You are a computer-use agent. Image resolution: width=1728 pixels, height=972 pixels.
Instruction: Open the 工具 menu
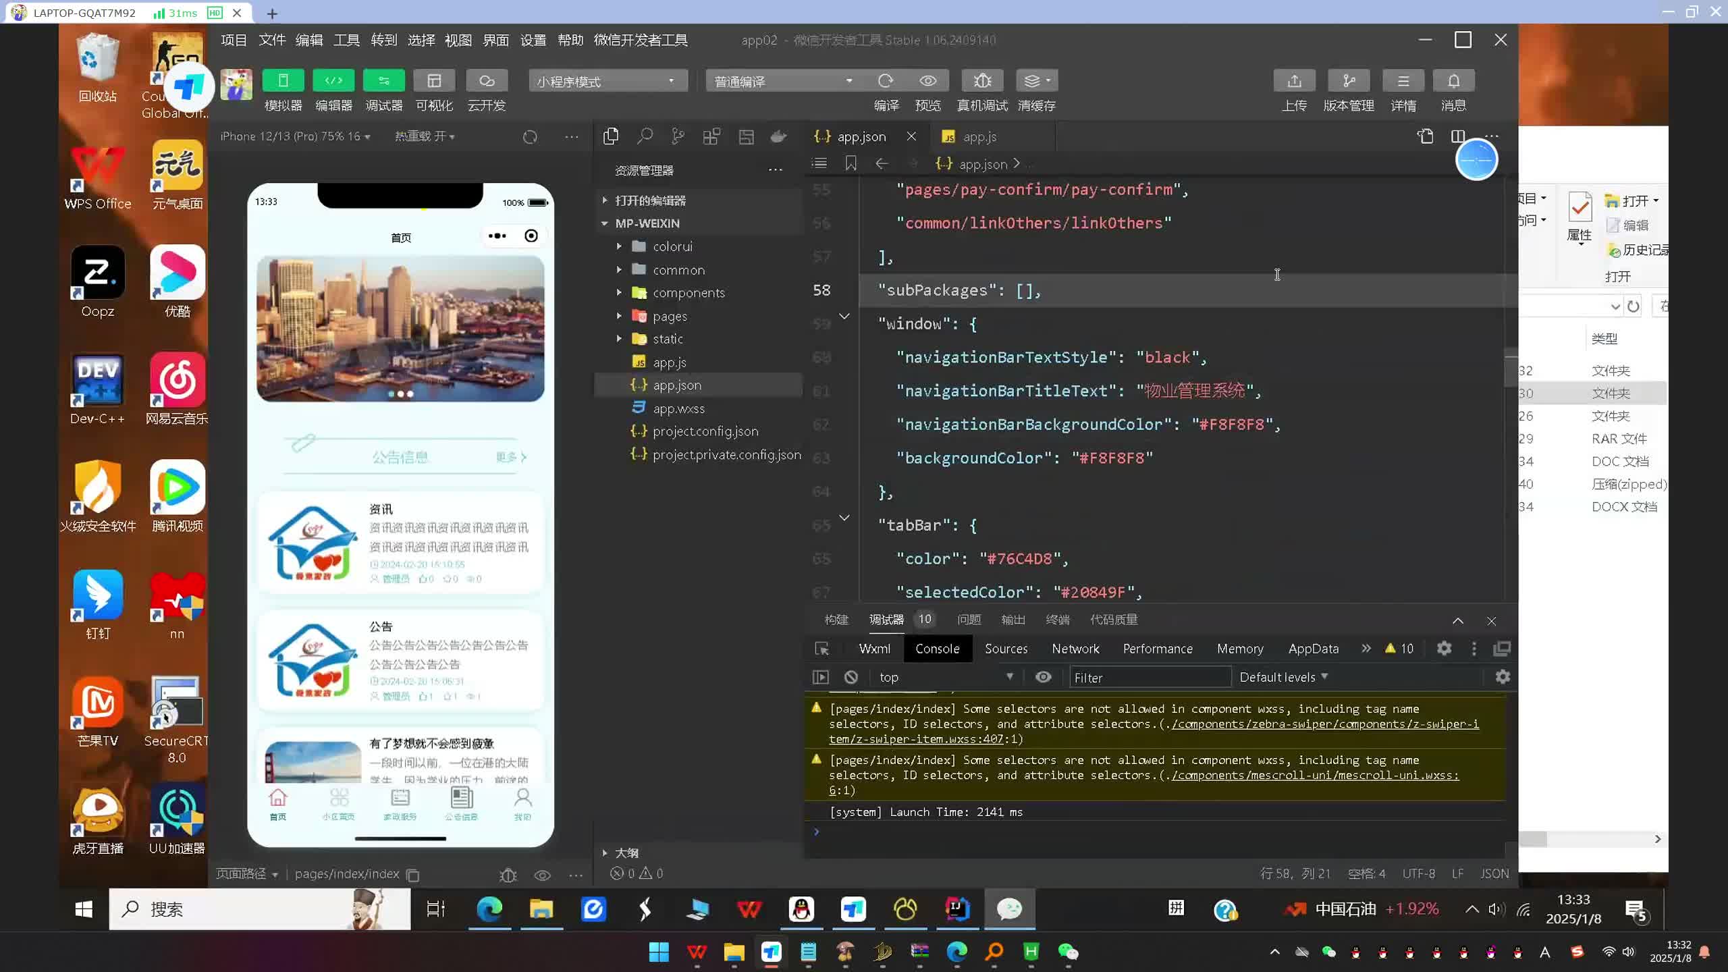tap(346, 40)
